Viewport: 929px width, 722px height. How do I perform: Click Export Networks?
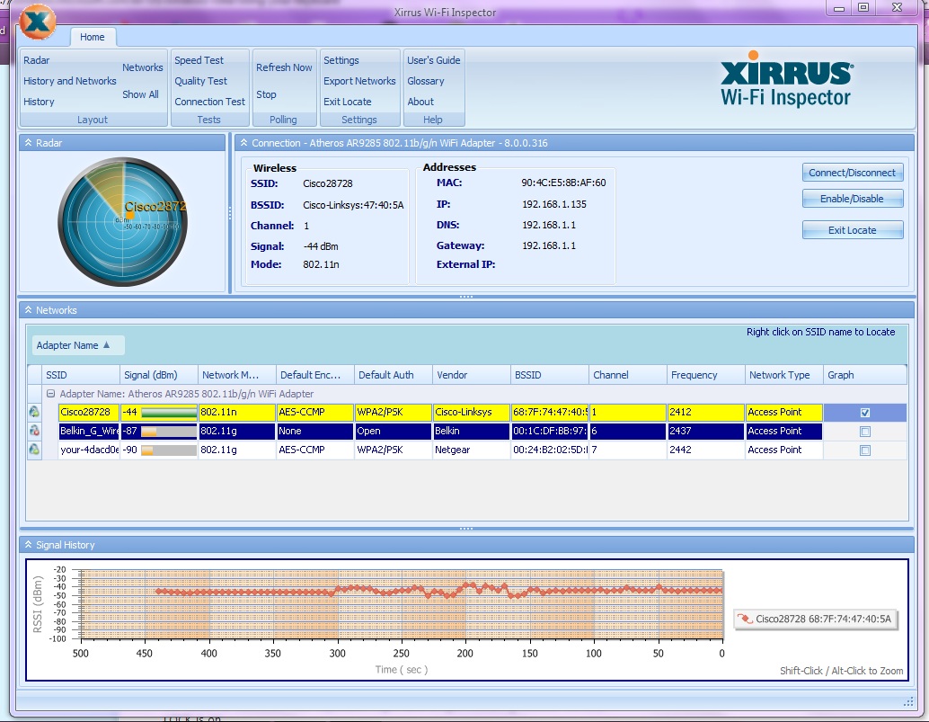(359, 81)
